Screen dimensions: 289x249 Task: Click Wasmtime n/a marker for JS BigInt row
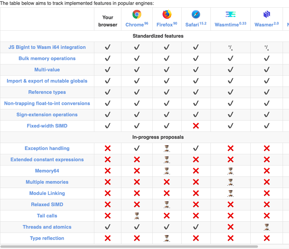tap(231, 47)
